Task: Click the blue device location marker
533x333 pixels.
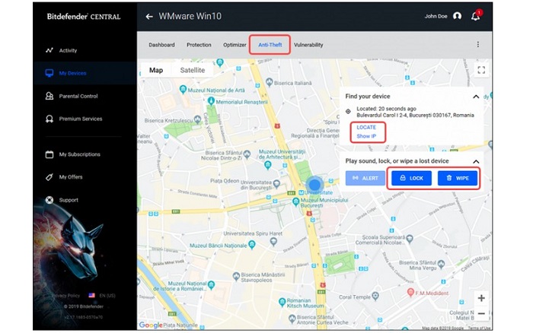Action: click(315, 185)
